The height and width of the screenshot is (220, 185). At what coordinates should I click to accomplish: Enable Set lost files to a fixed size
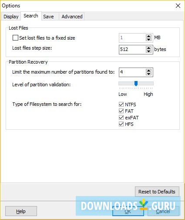point(15,38)
